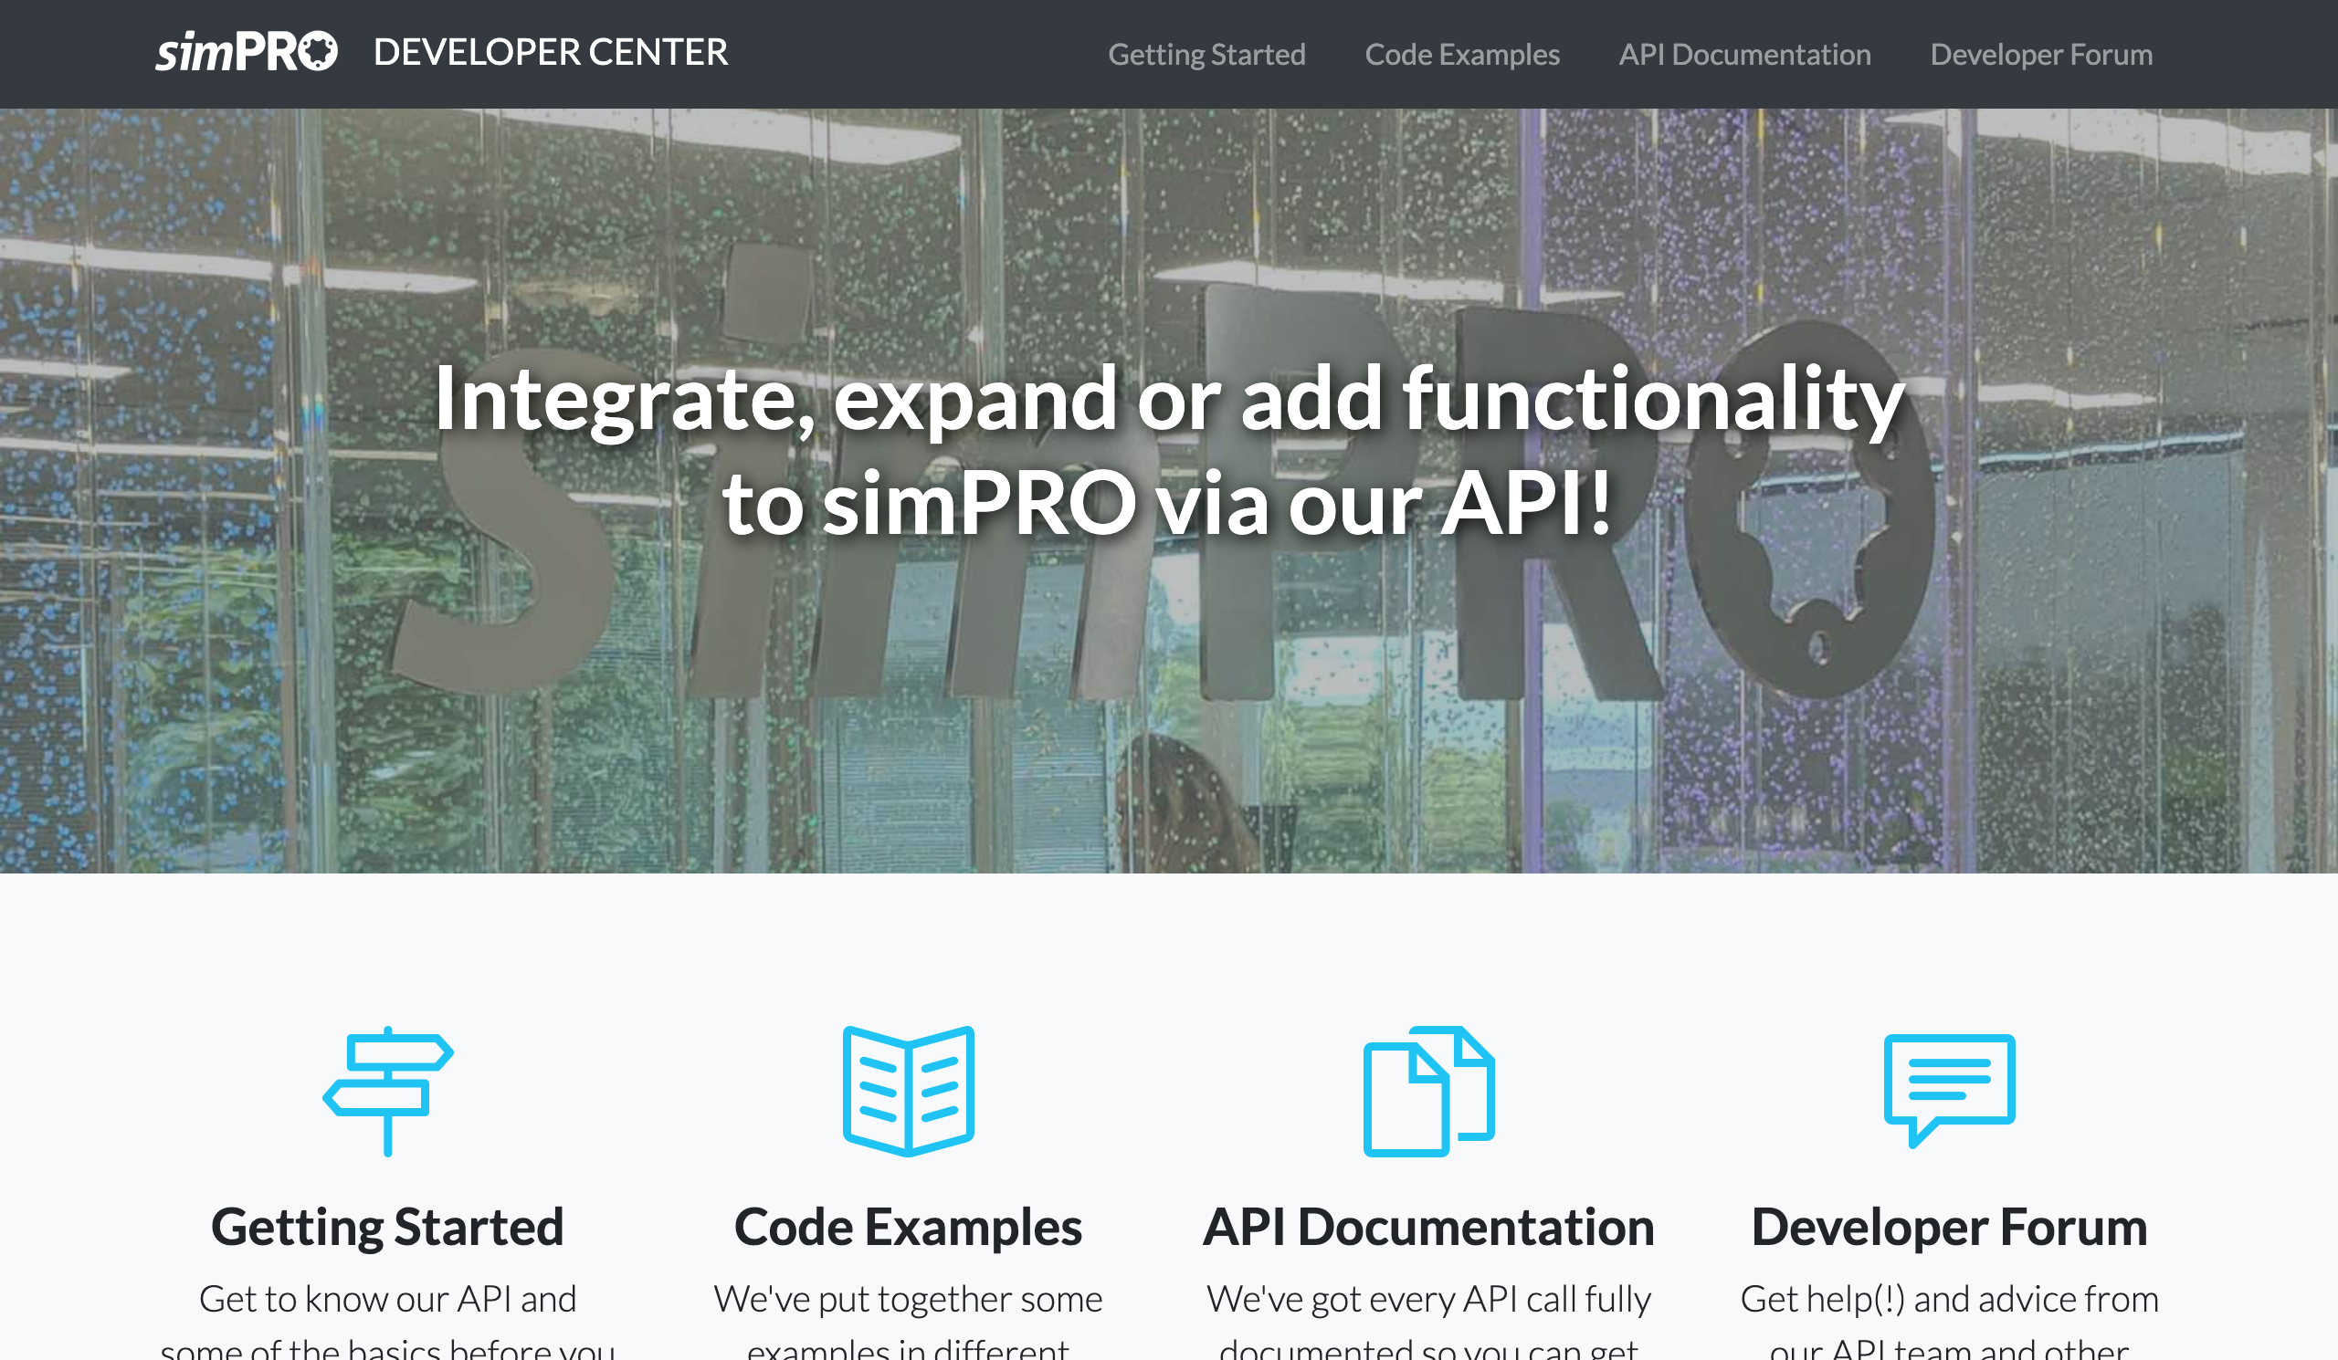The height and width of the screenshot is (1360, 2338).
Task: Click the documents API Documentation icon
Action: point(1428,1091)
